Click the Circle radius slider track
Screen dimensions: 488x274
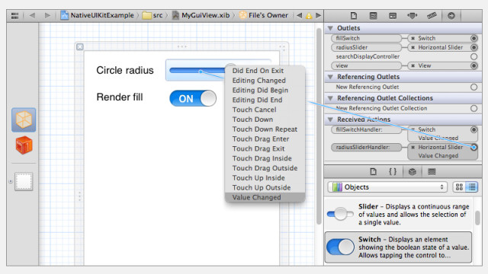pos(197,71)
